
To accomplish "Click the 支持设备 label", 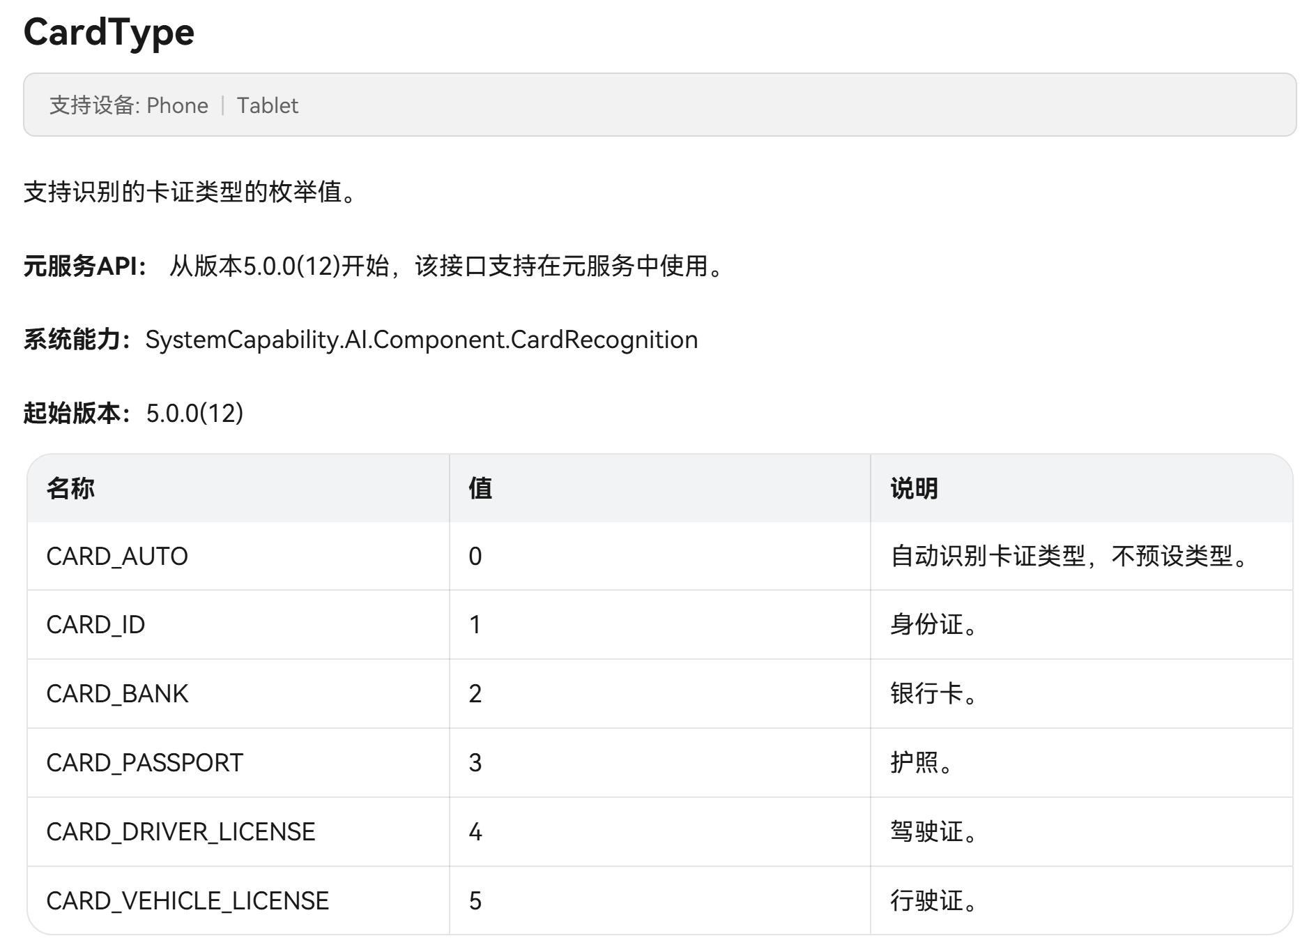I will [x=95, y=105].
